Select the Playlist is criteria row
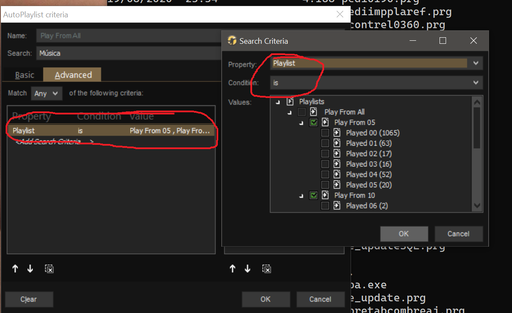Screen dimensions: 512x313 (111, 130)
